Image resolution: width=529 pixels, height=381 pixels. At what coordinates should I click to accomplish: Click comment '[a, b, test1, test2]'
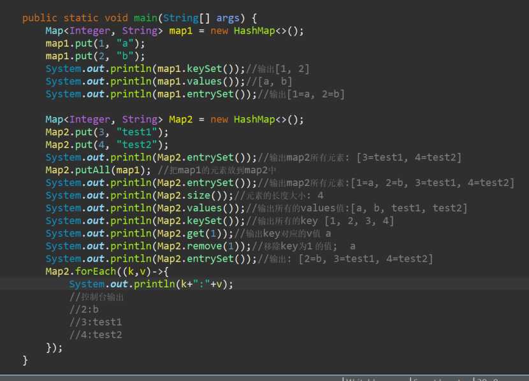click(x=409, y=208)
